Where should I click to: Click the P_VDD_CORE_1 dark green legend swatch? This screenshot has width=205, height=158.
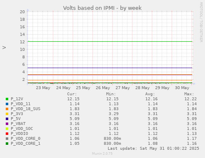(x=7, y=144)
